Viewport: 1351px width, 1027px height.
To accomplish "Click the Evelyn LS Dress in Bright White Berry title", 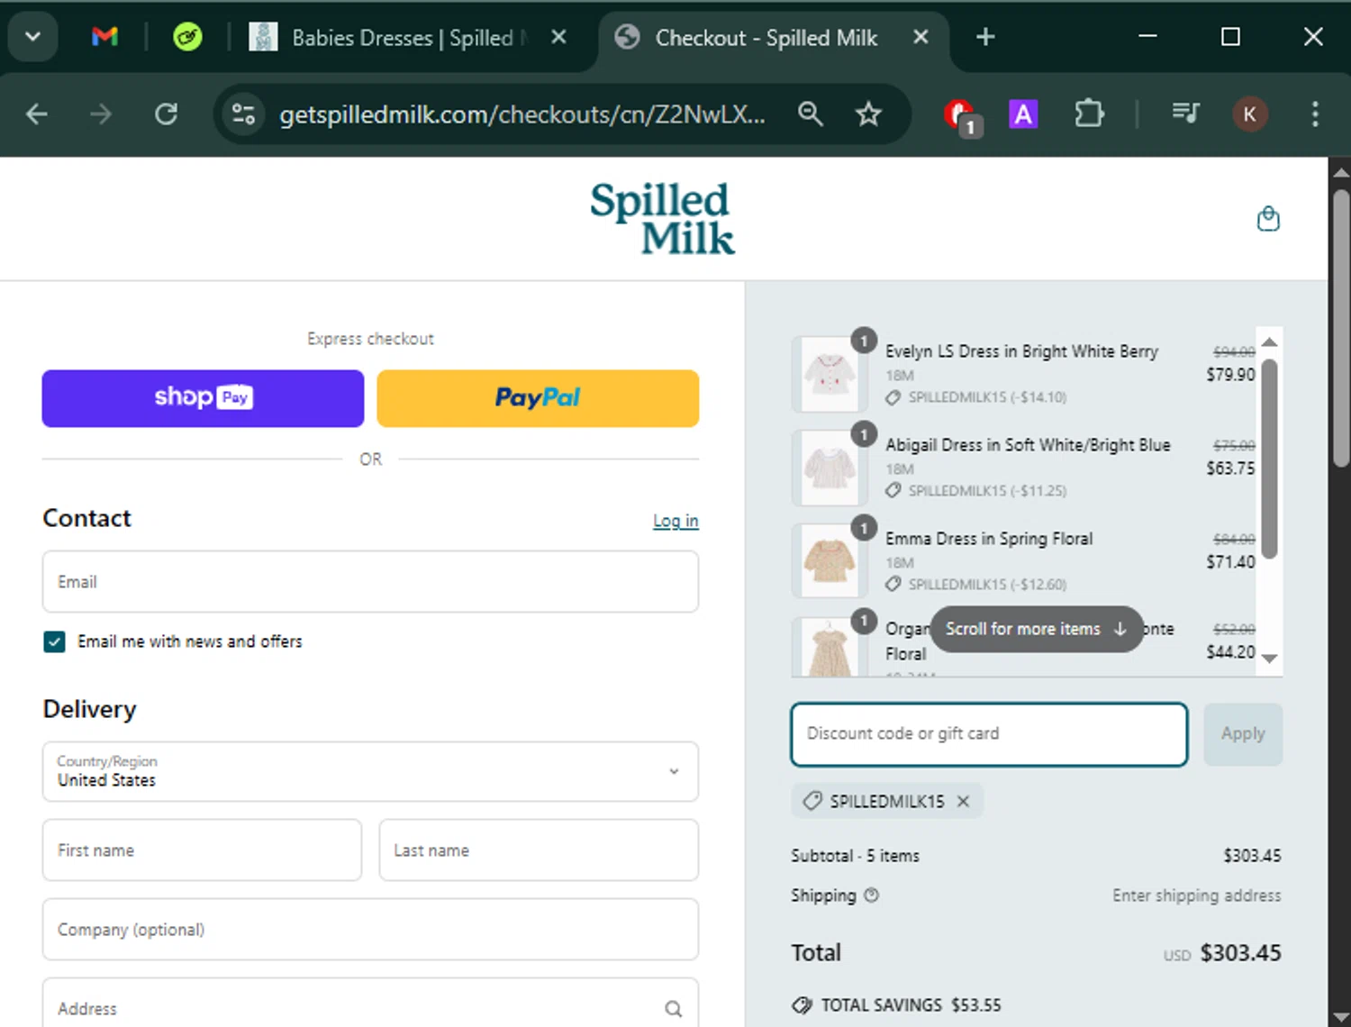I will [1021, 351].
